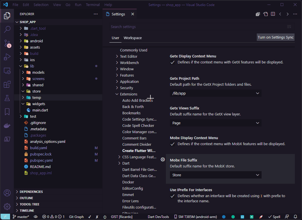The height and width of the screenshot is (220, 302).
Task: Select the User settings tab
Action: pos(115,38)
